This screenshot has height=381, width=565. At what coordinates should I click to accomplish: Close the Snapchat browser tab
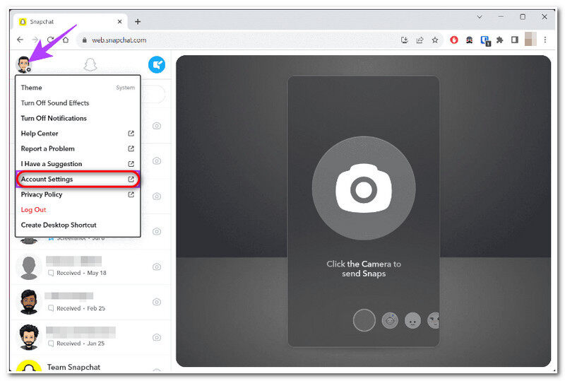click(x=119, y=22)
